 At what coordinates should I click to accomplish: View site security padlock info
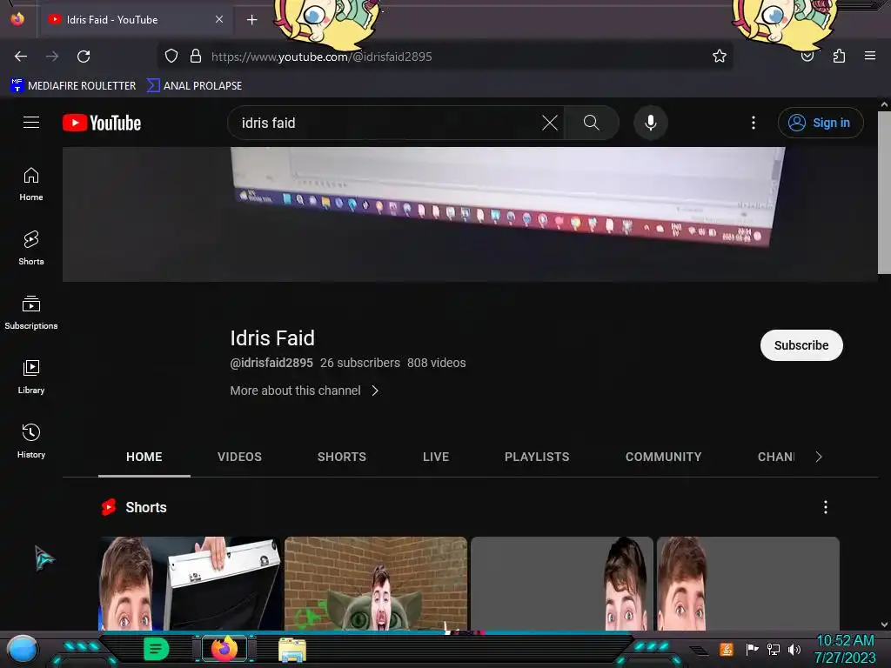pos(196,56)
